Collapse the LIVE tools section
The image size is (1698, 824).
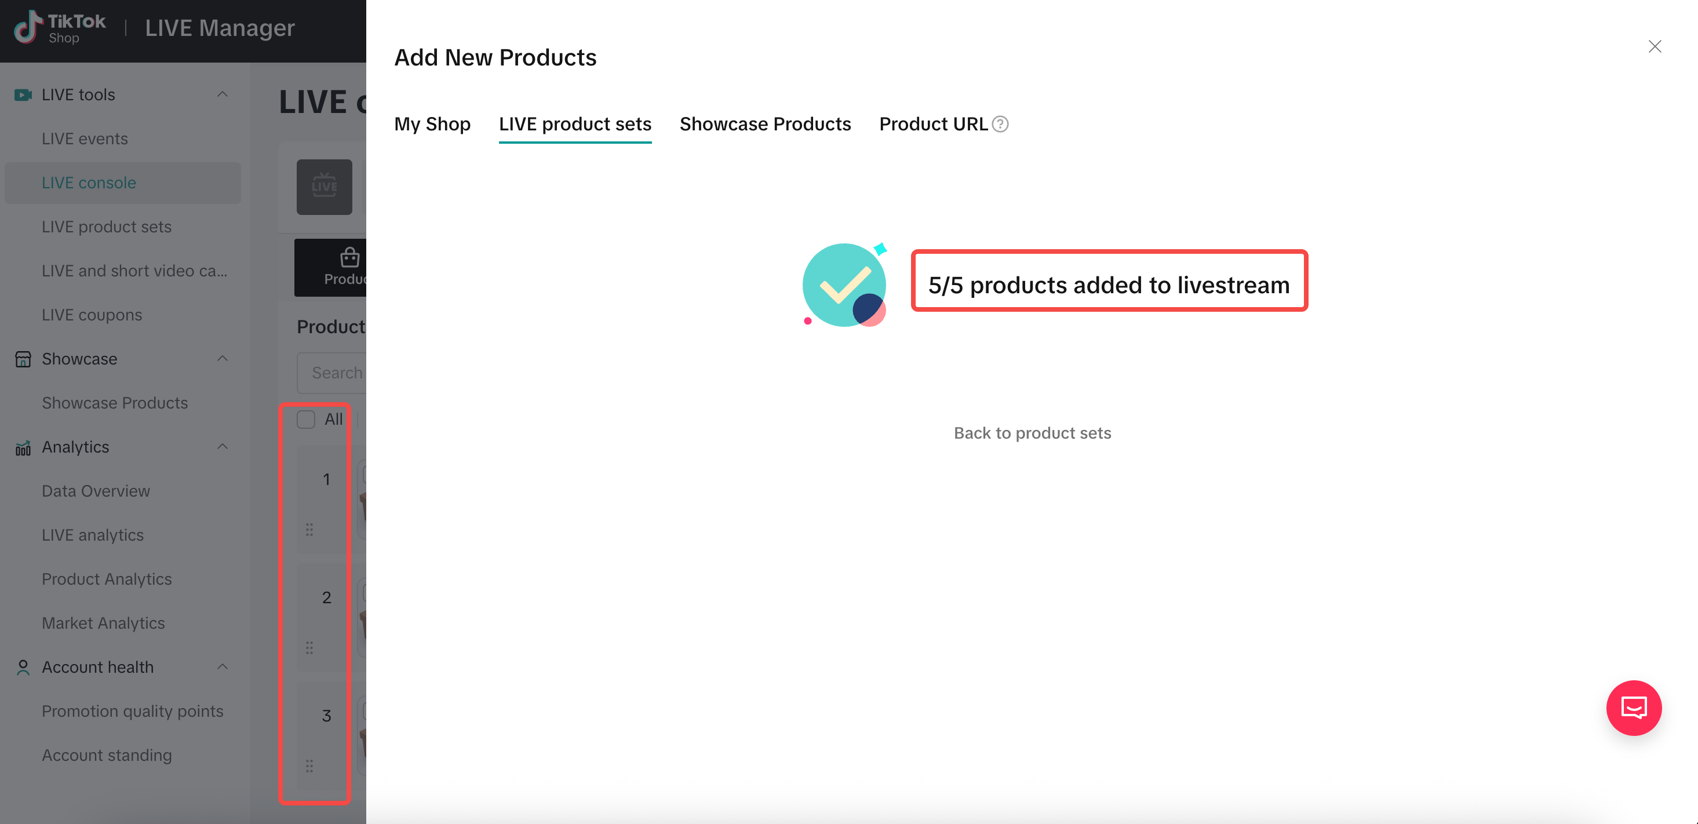pos(223,95)
